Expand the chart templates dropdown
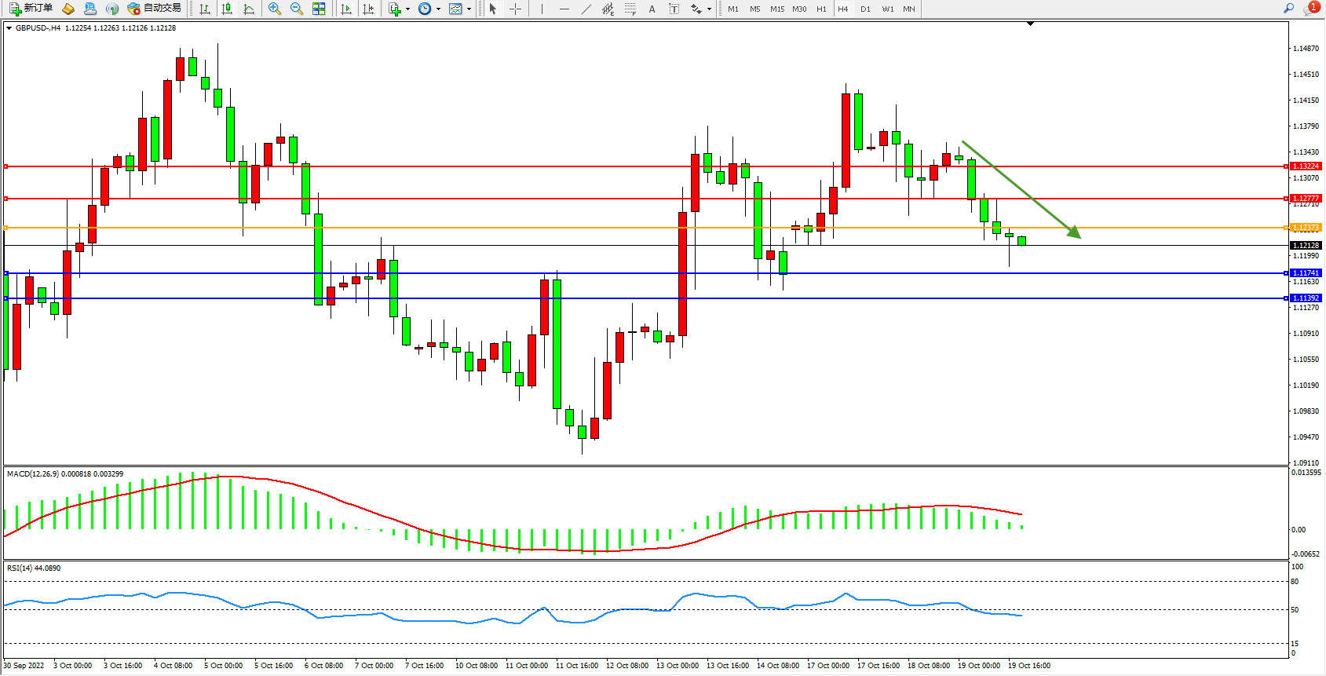This screenshot has width=1326, height=676. 469,9
